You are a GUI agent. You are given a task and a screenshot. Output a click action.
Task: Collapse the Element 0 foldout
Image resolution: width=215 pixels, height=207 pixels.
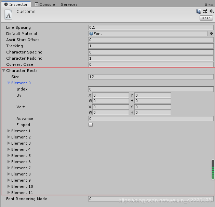[x=9, y=83]
